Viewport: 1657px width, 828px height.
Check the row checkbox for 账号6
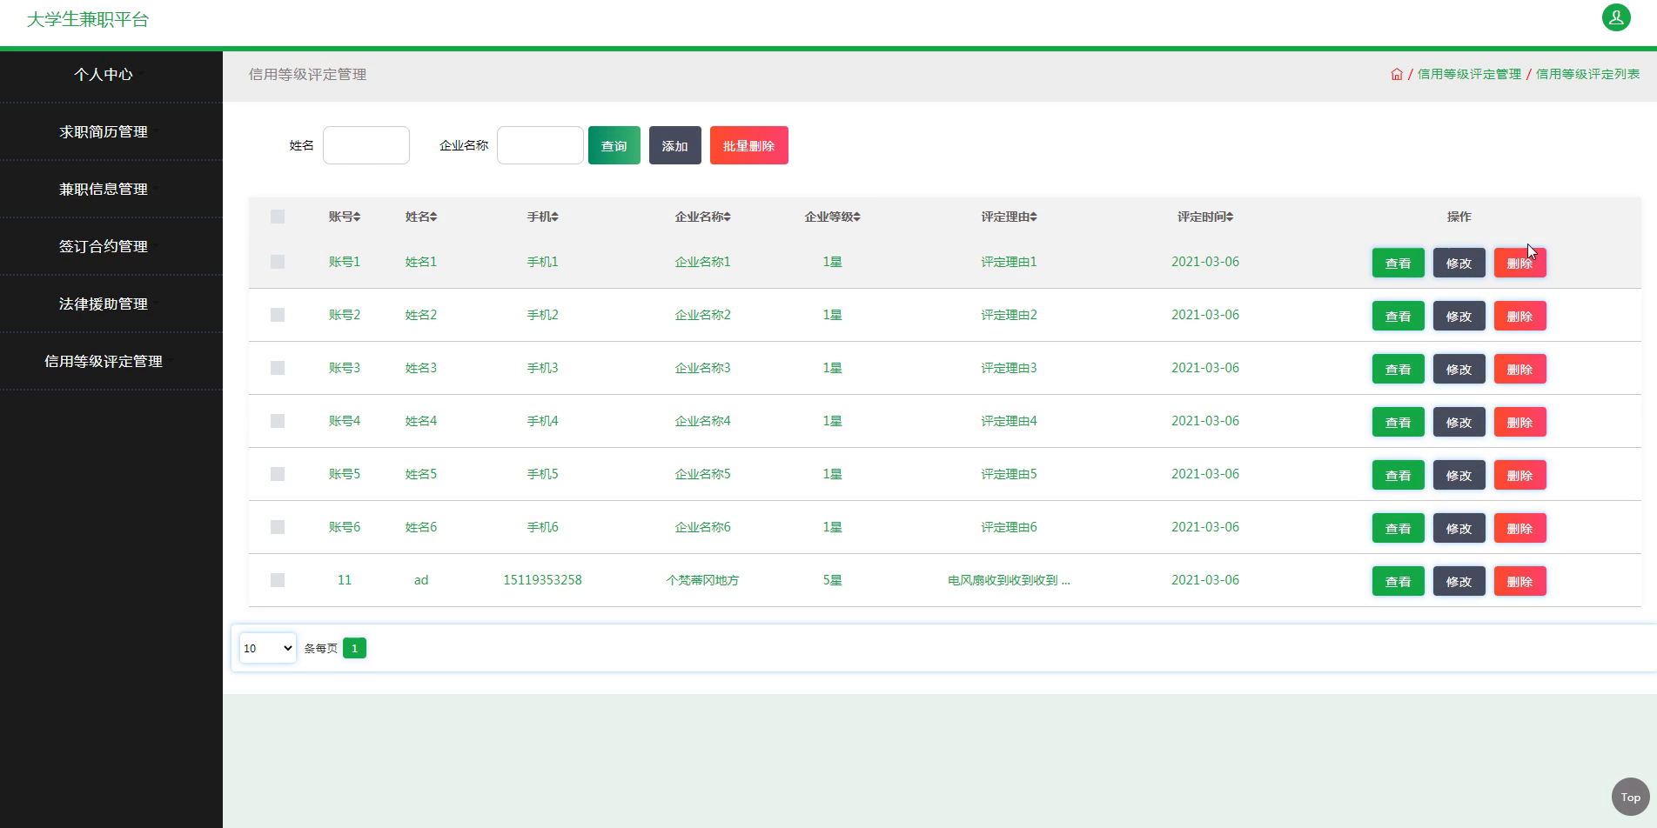[x=278, y=527]
